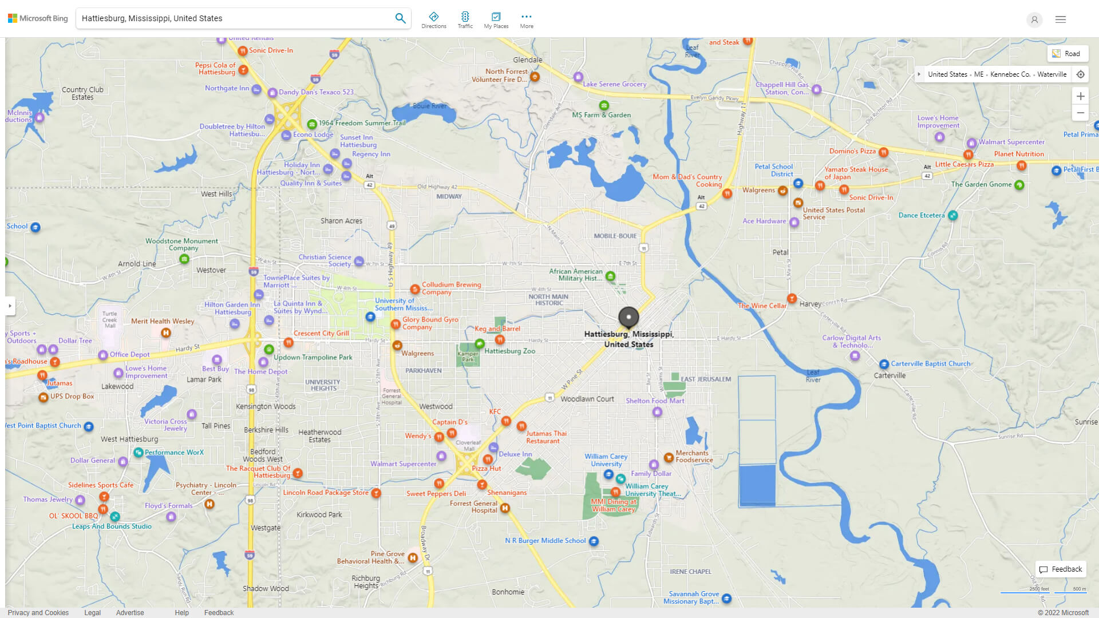Expand the left side panel arrow

(x=10, y=306)
